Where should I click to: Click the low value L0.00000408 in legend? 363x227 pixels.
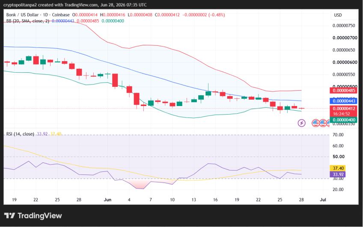(140, 15)
